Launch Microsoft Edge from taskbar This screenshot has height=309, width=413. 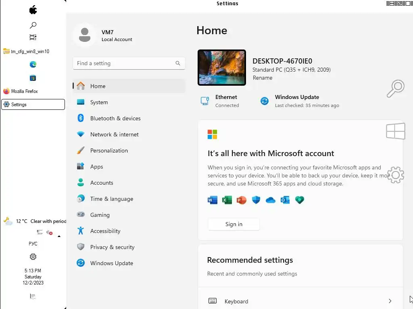coord(33,64)
